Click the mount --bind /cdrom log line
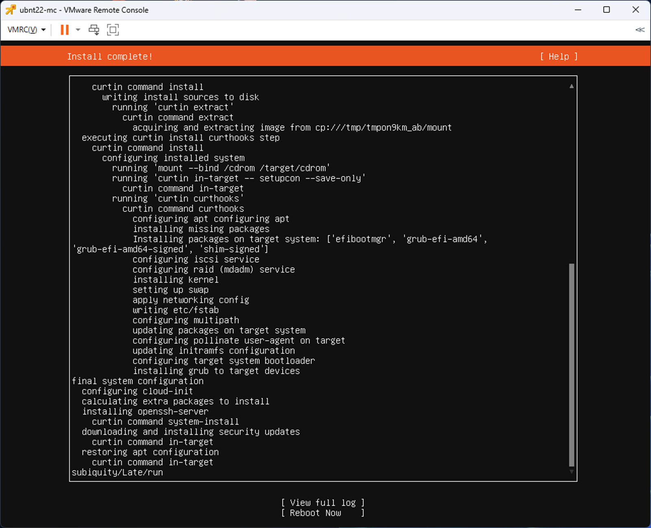 pos(221,168)
